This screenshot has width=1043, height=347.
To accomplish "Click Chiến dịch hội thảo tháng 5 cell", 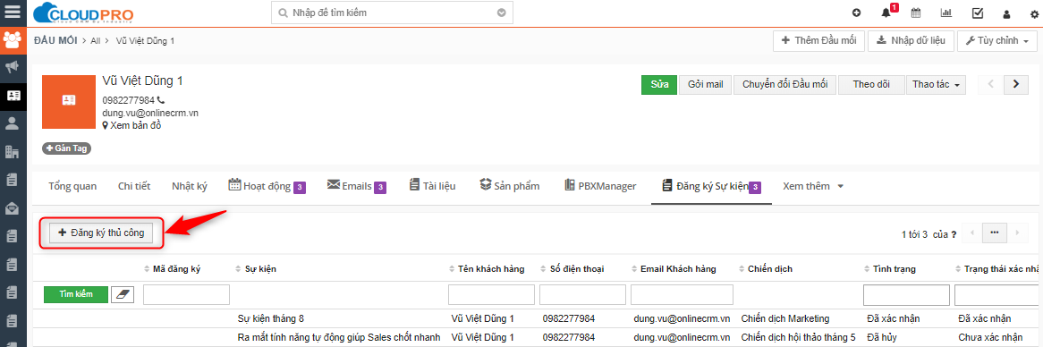I will 798,337.
